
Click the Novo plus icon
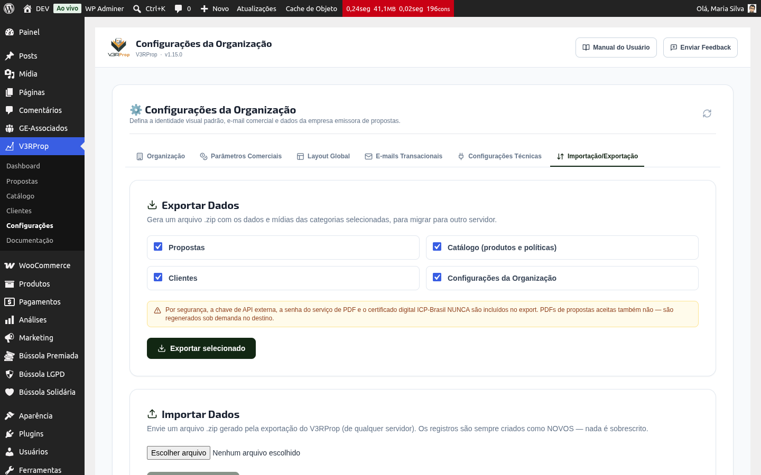click(205, 8)
